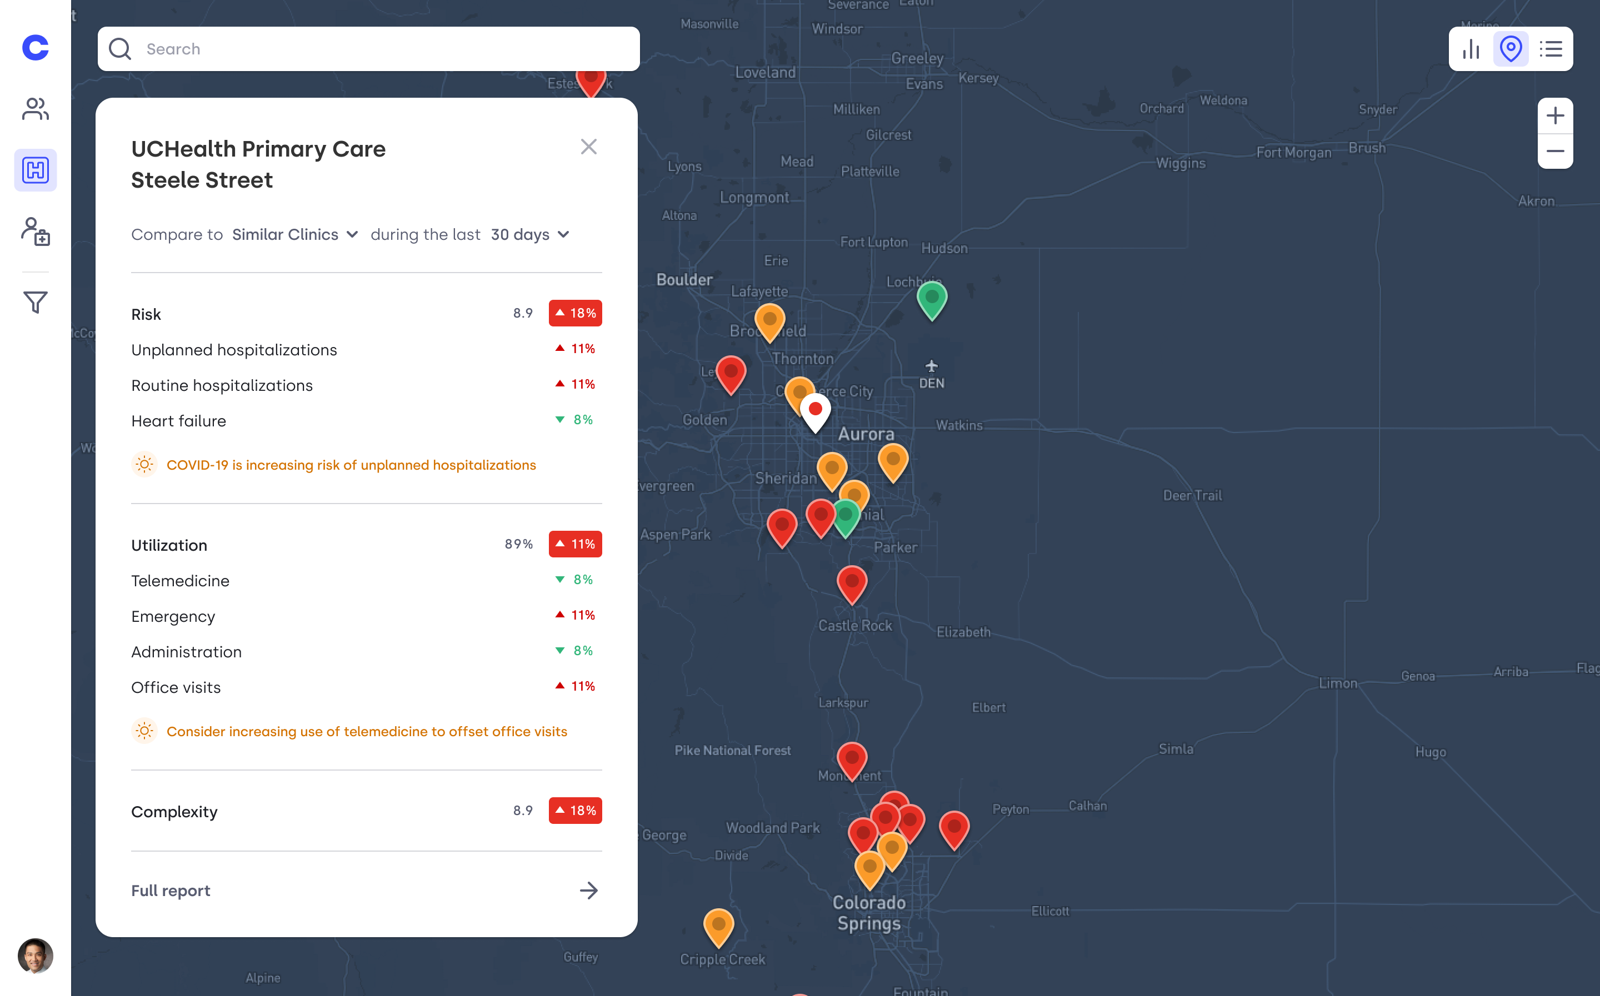This screenshot has width=1600, height=996.
Task: Select the hospital clinics sidebar icon
Action: 35,170
